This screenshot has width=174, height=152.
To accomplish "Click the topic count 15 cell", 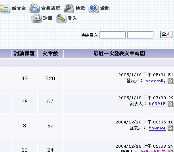I will coord(25,102).
